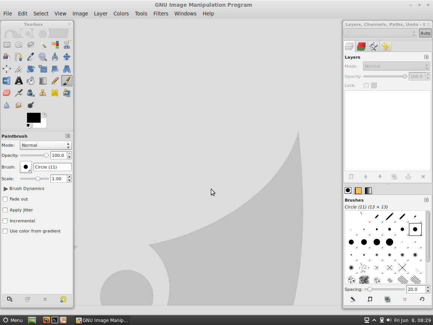Choose the Heal tool

point(55,93)
